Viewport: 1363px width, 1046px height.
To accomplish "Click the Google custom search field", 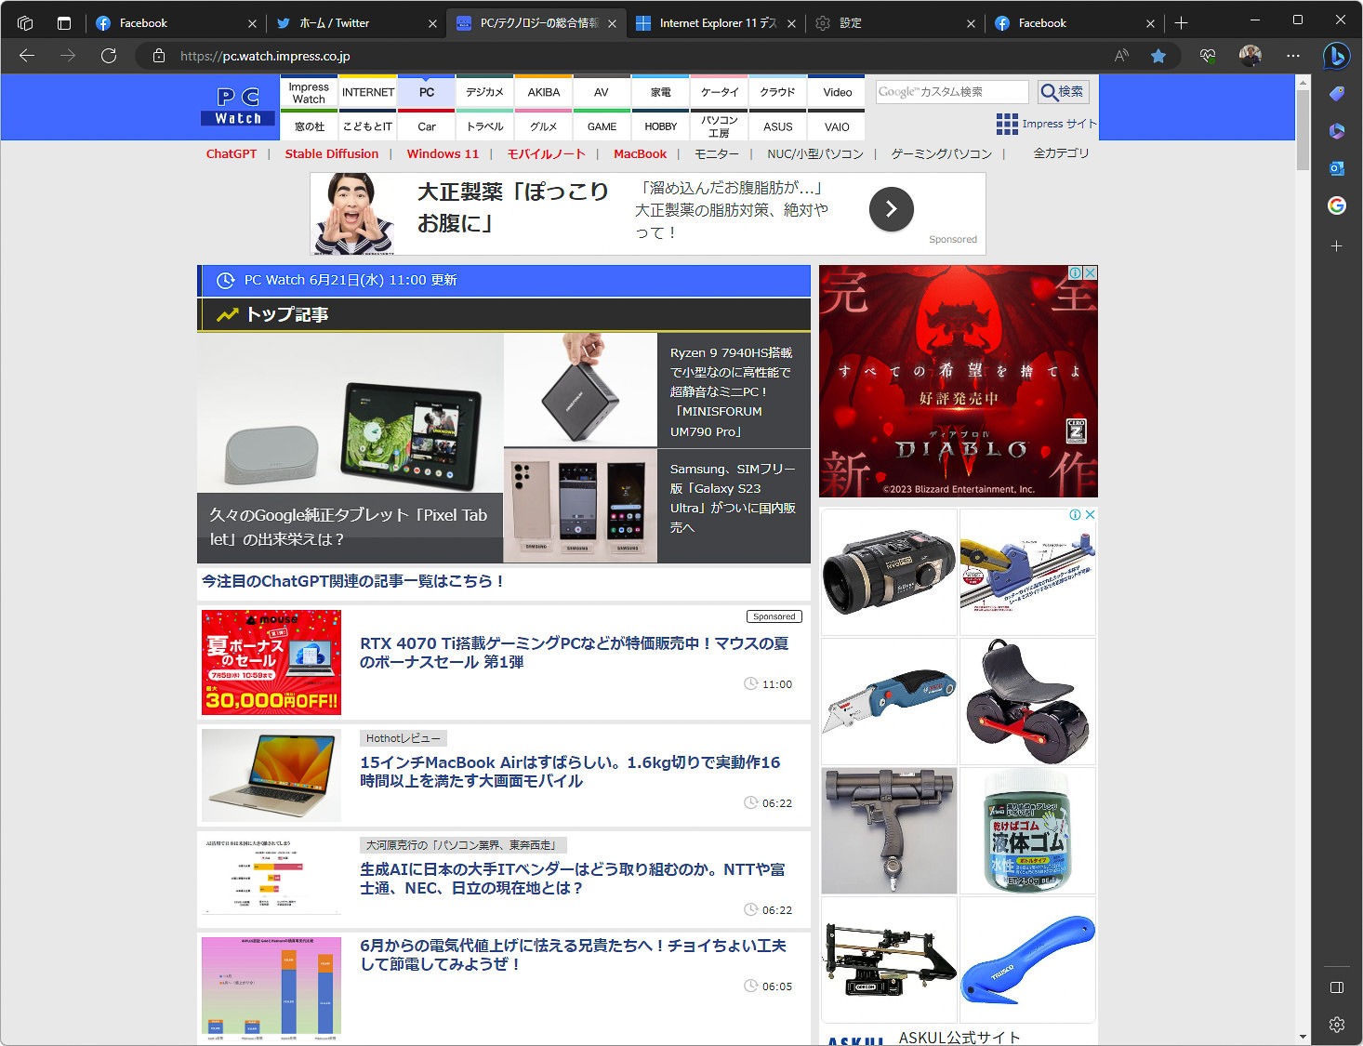I will (952, 91).
